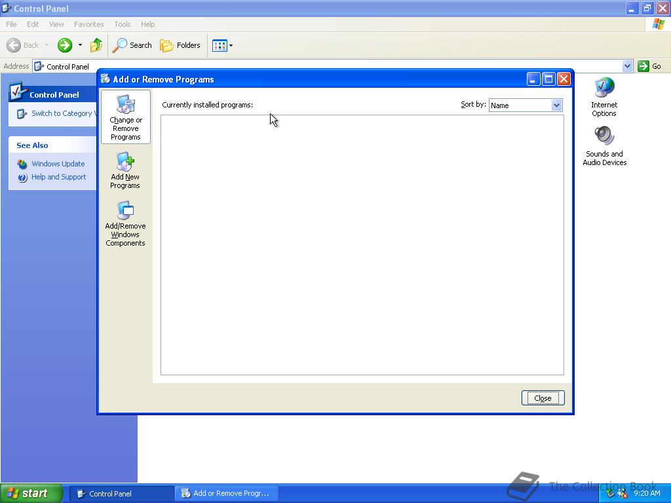Open the File menu
Image resolution: width=671 pixels, height=503 pixels.
click(x=11, y=24)
